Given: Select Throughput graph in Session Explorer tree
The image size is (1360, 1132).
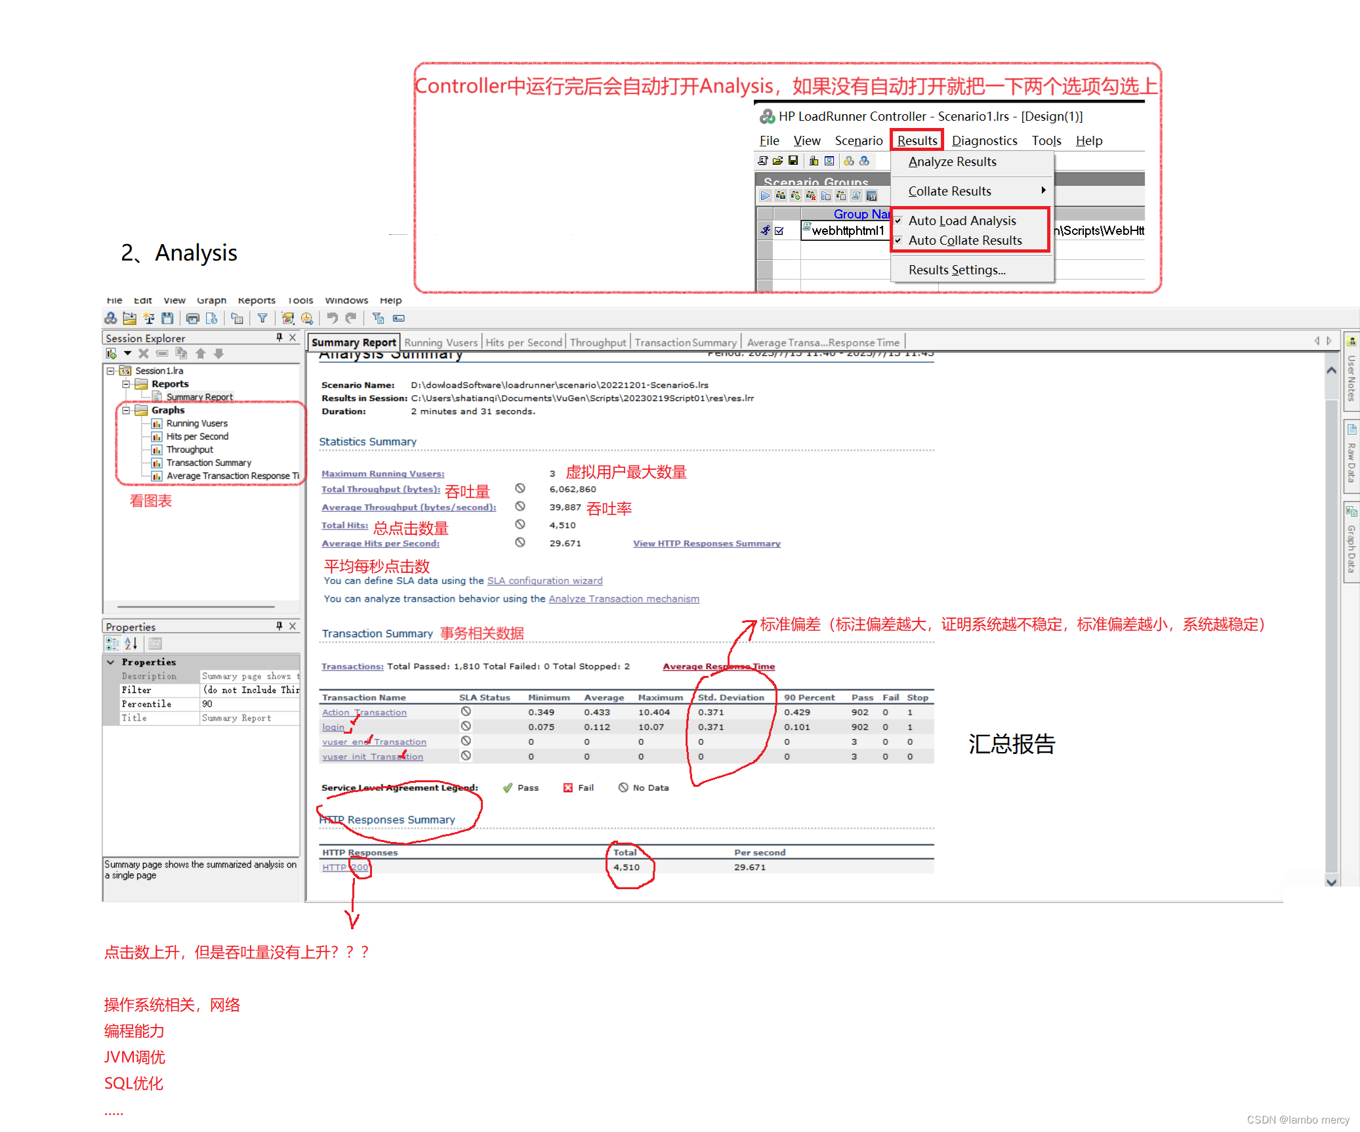Looking at the screenshot, I should (x=189, y=450).
